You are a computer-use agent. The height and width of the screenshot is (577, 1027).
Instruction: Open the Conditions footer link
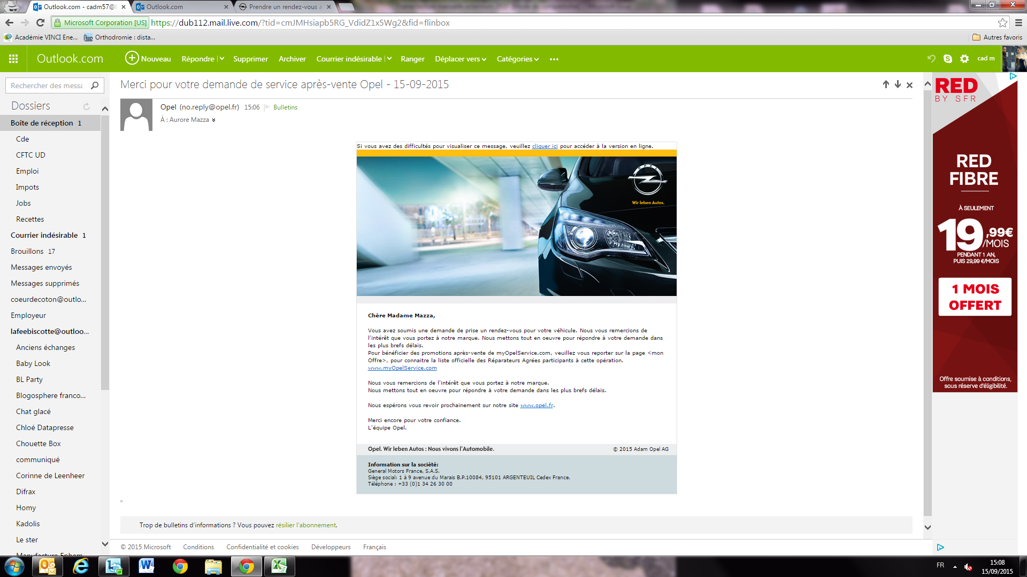tap(198, 547)
